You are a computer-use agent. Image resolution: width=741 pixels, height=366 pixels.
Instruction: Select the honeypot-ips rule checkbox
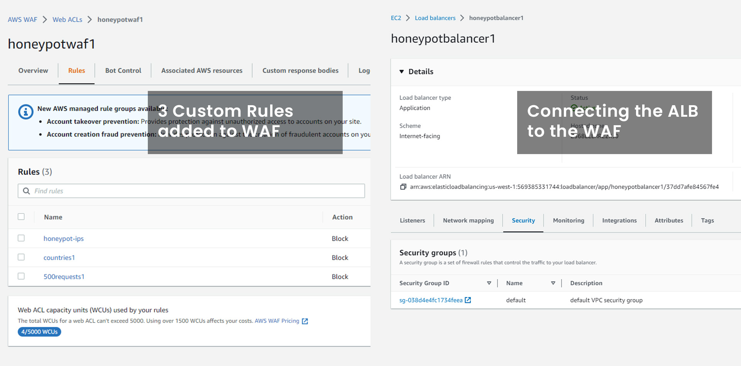click(x=21, y=238)
